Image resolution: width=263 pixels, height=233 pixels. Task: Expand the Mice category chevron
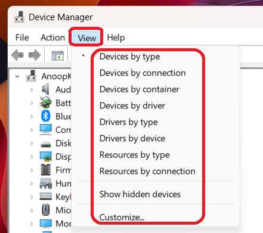click(32, 210)
